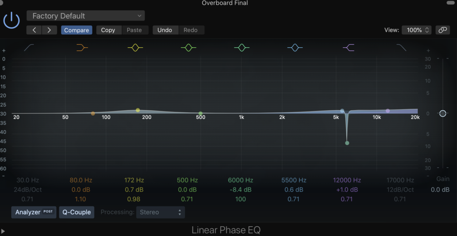
Task: Click the link chain icon
Action: [x=442, y=30]
